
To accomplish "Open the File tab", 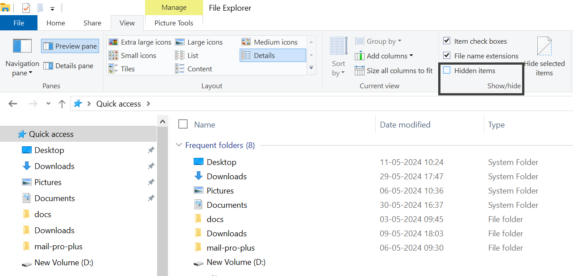I will pyautogui.click(x=19, y=23).
